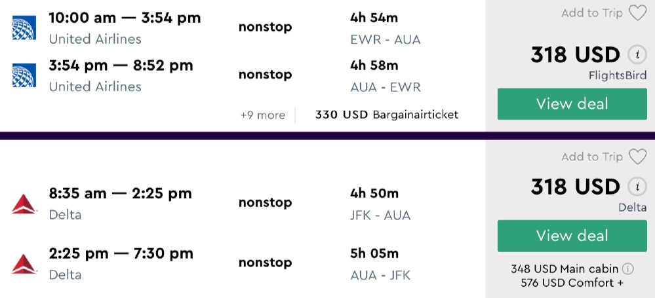Open price info icon beside Delta 318 USD
The height and width of the screenshot is (298, 655).
coord(635,187)
